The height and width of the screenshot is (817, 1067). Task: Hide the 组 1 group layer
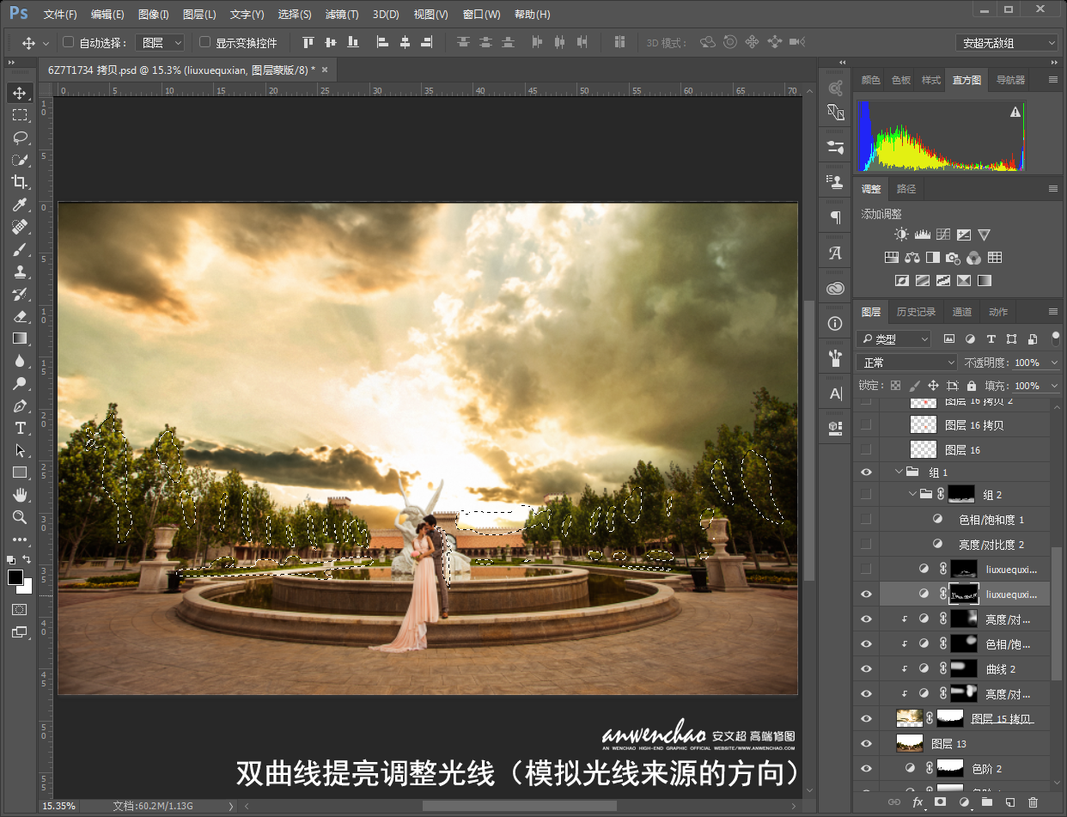[866, 473]
